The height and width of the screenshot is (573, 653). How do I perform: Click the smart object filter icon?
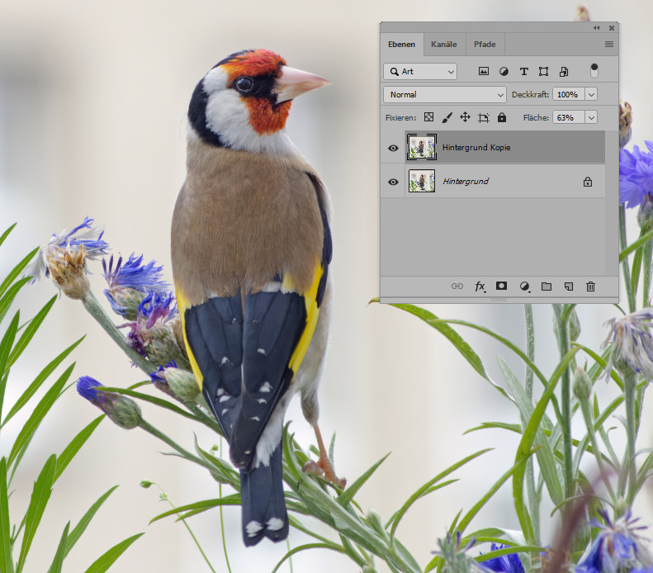pos(564,72)
